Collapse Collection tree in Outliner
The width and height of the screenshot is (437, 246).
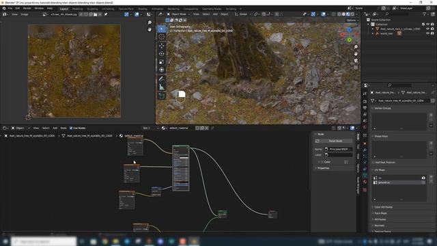click(x=369, y=25)
